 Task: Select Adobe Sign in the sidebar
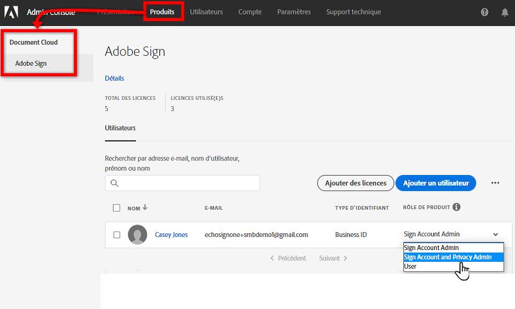pos(31,63)
